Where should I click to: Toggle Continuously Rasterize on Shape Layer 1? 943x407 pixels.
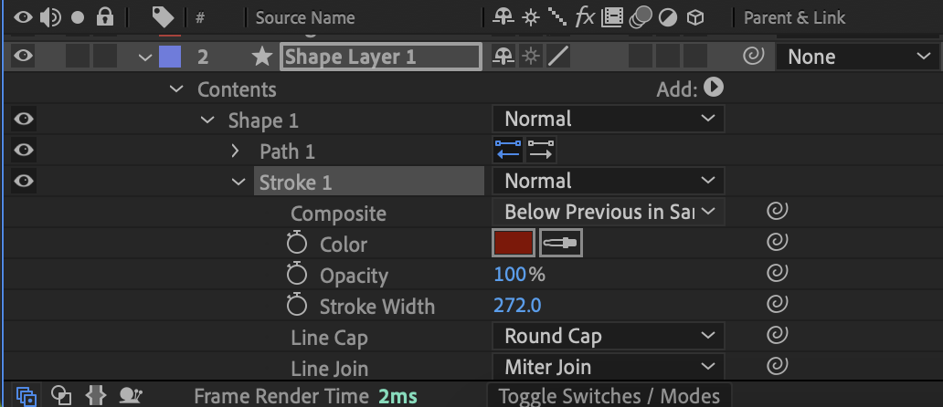pyautogui.click(x=530, y=57)
